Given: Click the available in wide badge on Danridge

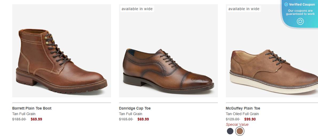Looking at the screenshot, I should click(137, 9).
